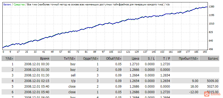Click the 1380 value on chart axis
Viewport: 223px width, 98px height.
coord(212,7)
